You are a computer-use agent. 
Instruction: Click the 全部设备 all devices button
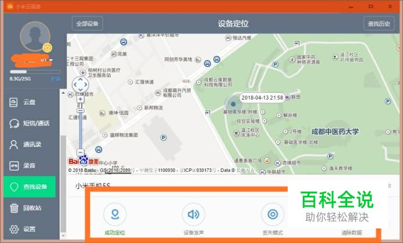[87, 23]
